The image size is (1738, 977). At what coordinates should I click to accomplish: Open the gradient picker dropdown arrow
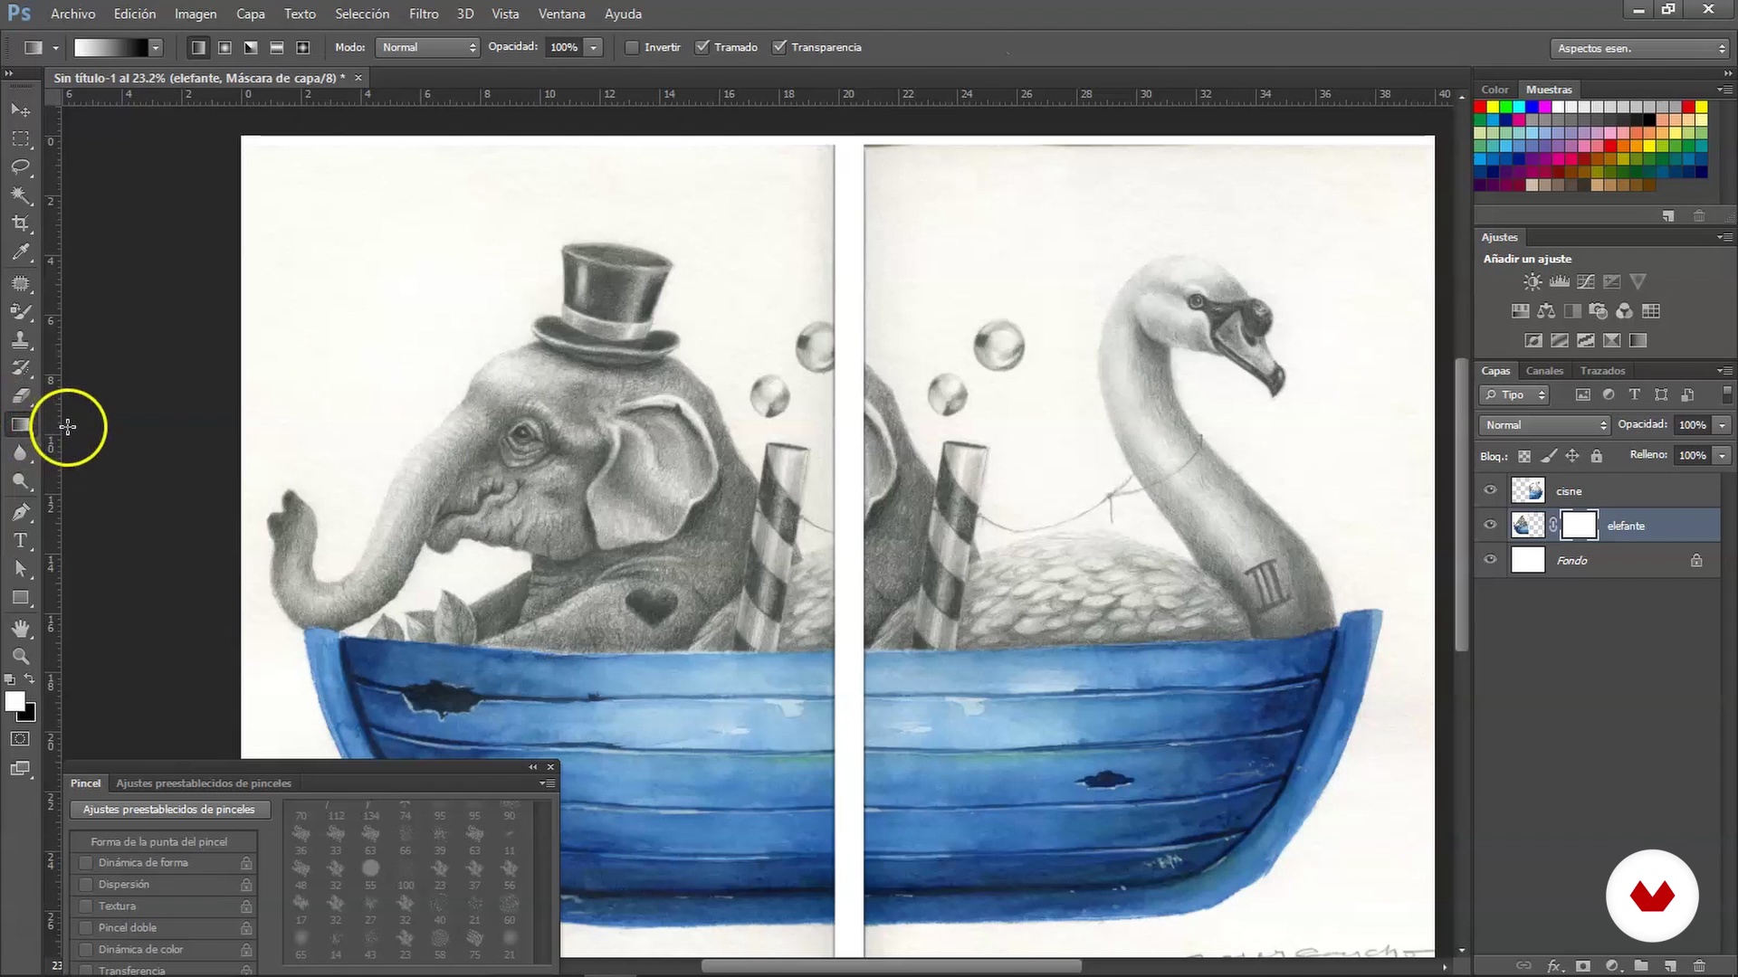pos(156,47)
